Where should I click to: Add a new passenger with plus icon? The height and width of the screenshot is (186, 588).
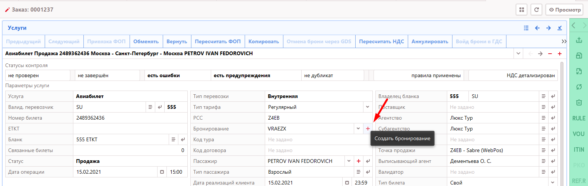358,161
